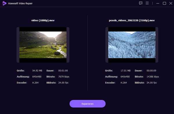
Task: Click the 7679 kbps bitrate value
Action: 64,77
